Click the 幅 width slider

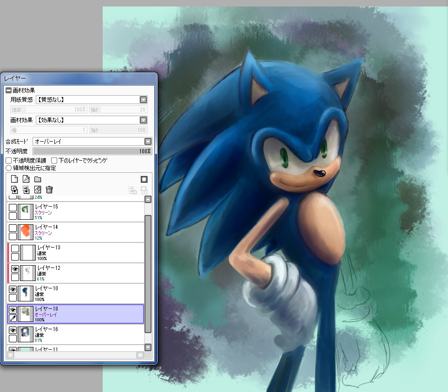(x=49, y=130)
